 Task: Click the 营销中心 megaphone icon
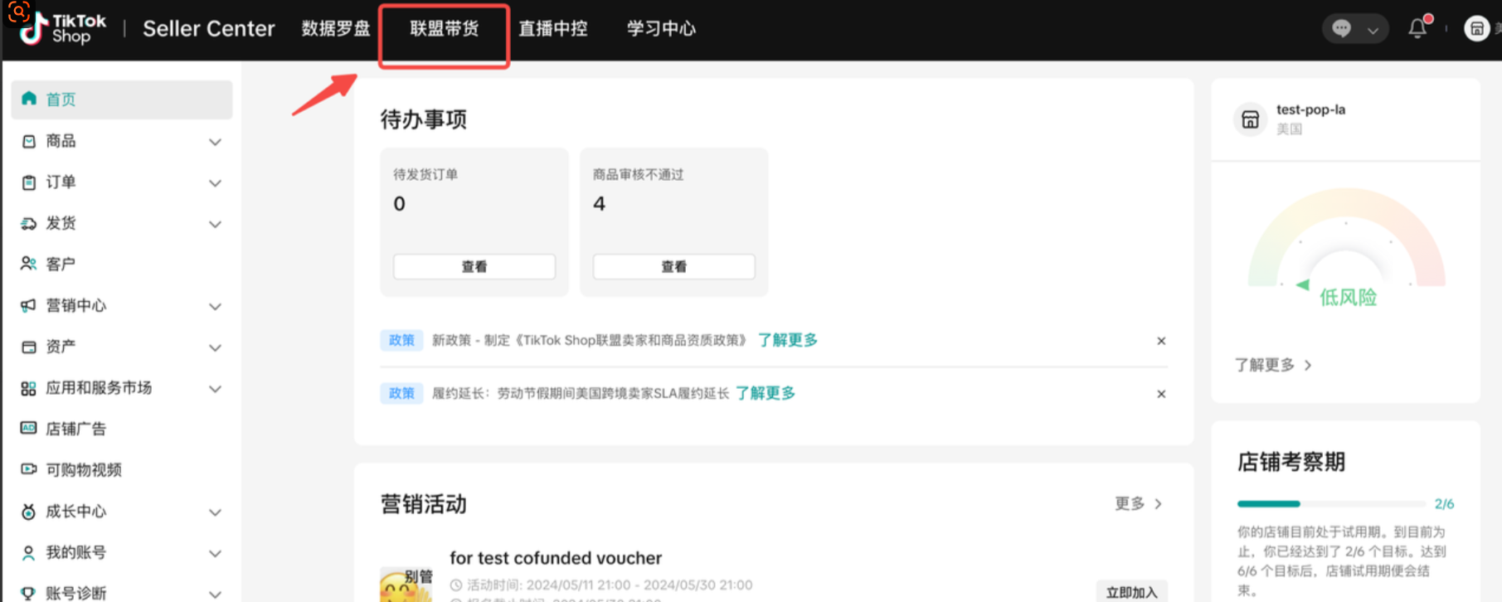click(x=29, y=305)
